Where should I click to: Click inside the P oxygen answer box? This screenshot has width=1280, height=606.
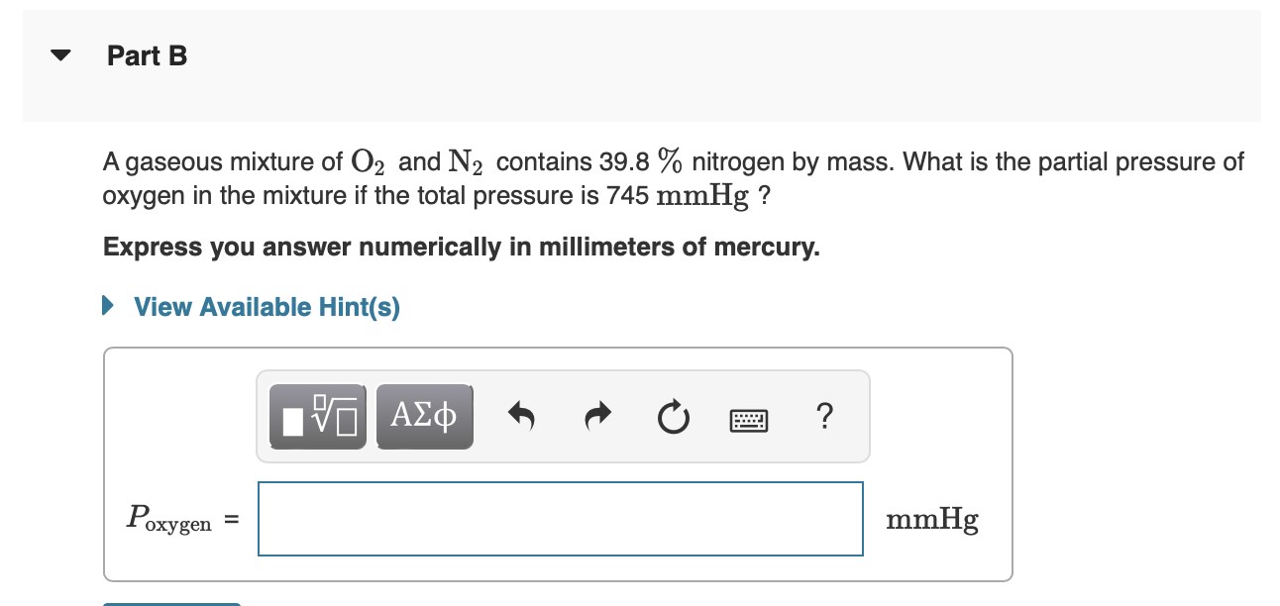coord(560,518)
